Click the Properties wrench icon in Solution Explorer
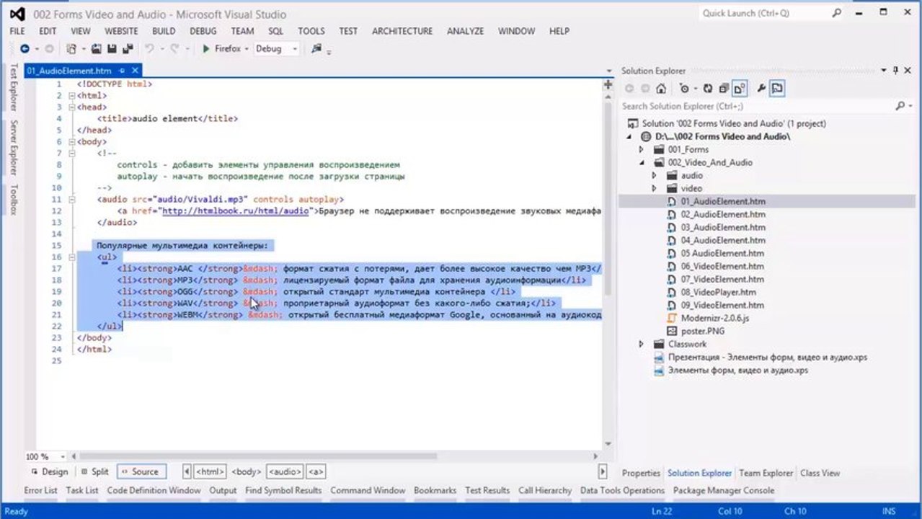The width and height of the screenshot is (922, 519). click(x=761, y=89)
